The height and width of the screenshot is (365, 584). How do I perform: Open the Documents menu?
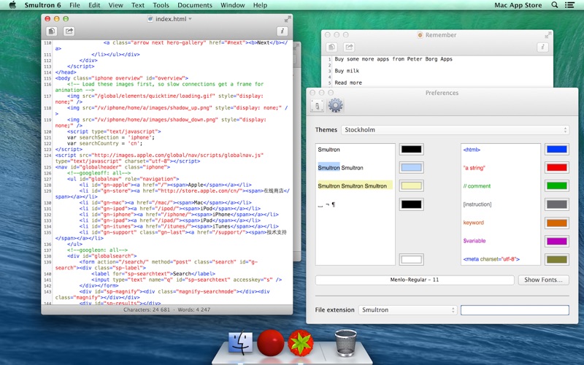click(x=195, y=5)
